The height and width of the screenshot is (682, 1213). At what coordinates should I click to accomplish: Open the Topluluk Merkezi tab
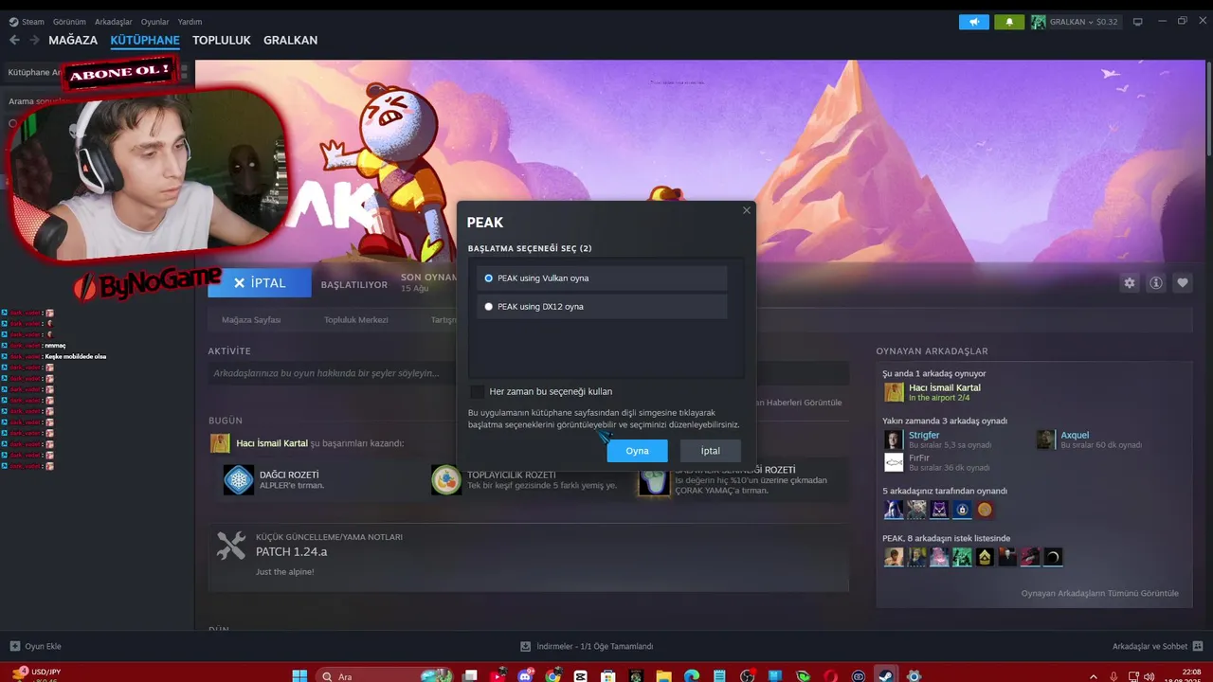pos(356,320)
